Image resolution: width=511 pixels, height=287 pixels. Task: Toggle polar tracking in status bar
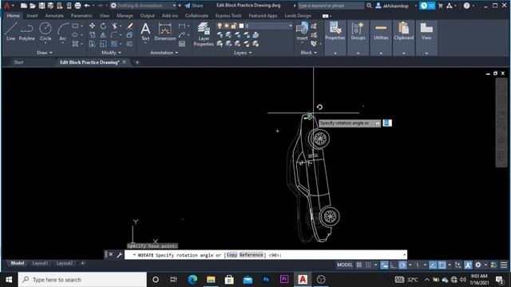point(402,265)
